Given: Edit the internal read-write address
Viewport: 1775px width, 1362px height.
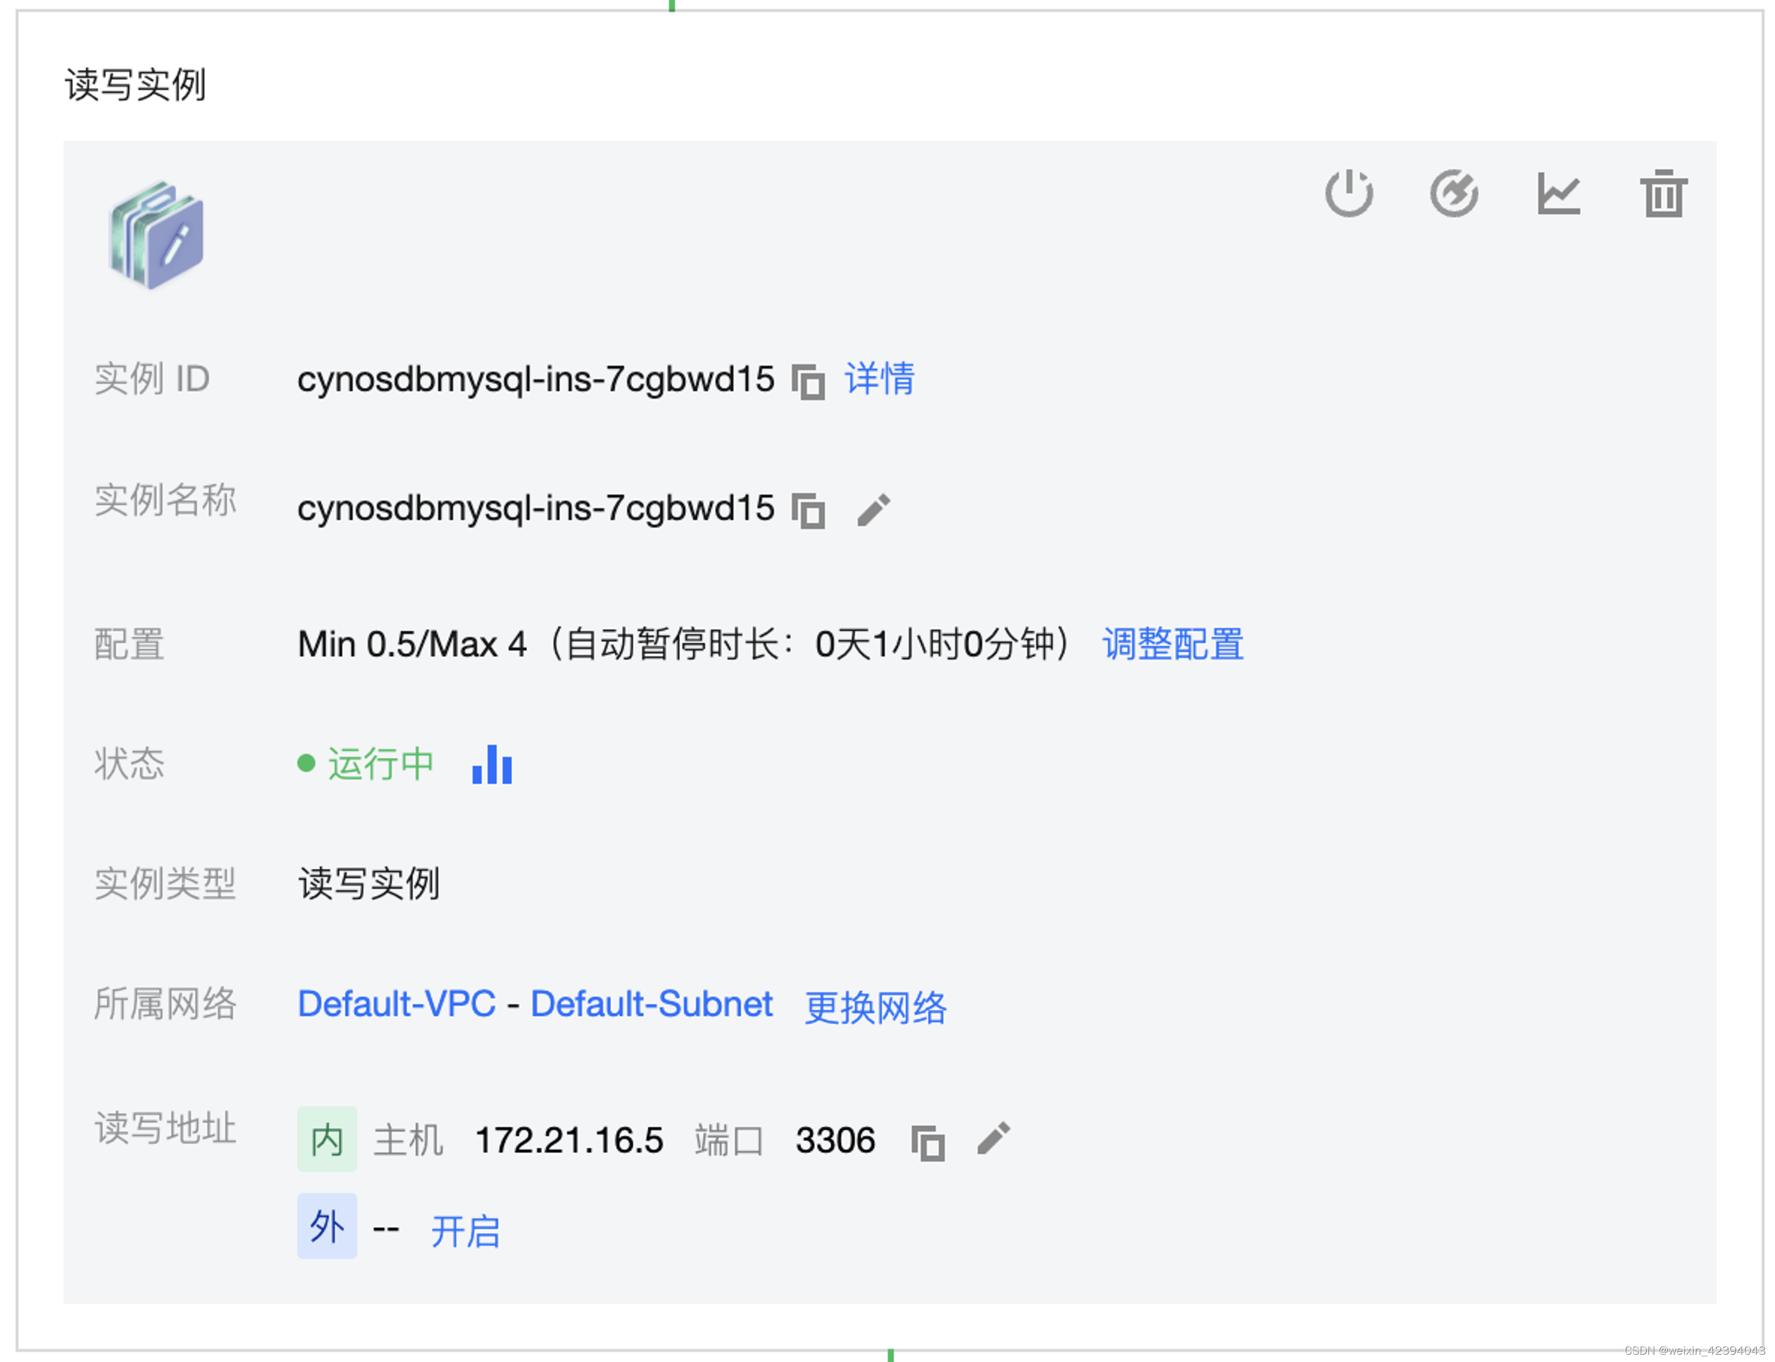Looking at the screenshot, I should [993, 1138].
